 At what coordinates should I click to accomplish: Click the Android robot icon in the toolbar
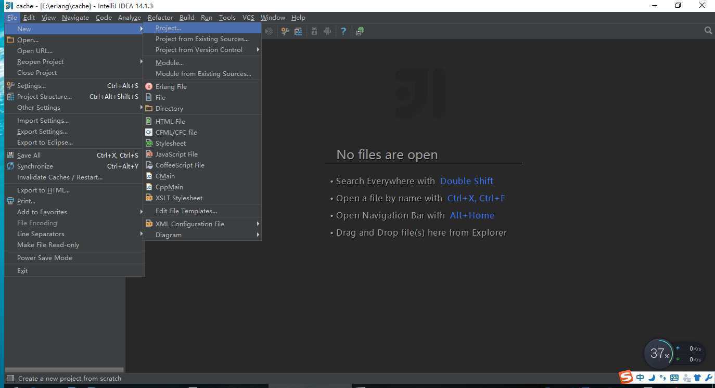point(327,31)
